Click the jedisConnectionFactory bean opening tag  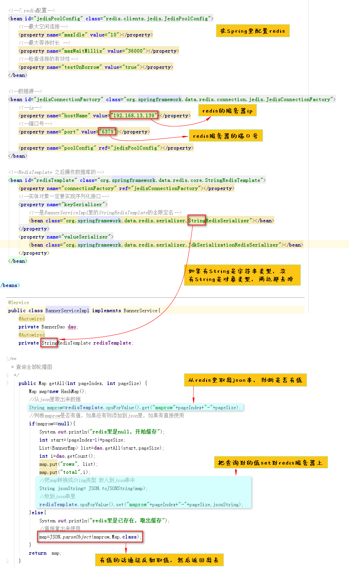coord(172,100)
